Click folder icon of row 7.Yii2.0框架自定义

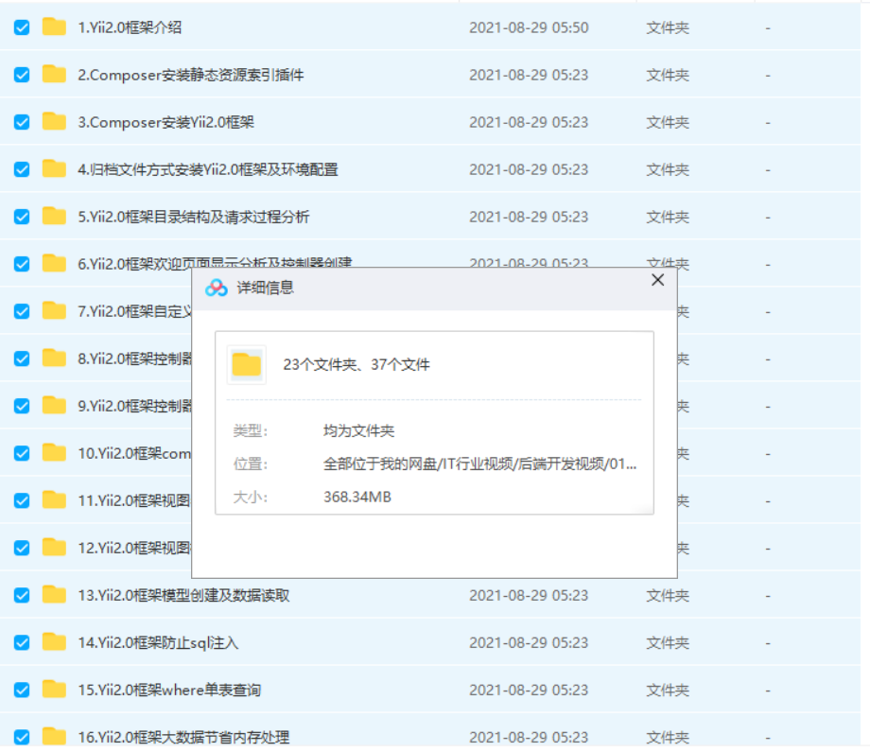pos(54,311)
